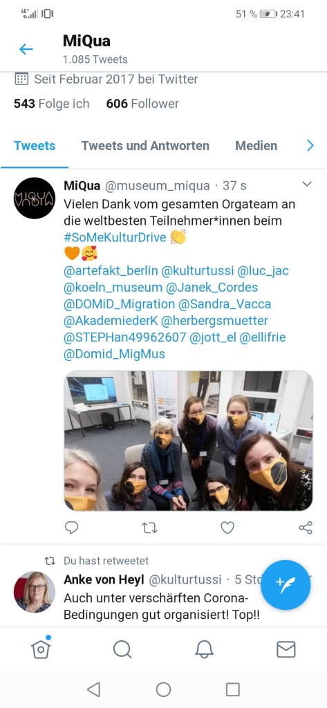The height and width of the screenshot is (708, 327).
Task: Like the MiQua tweet with the heart
Action: point(227,528)
